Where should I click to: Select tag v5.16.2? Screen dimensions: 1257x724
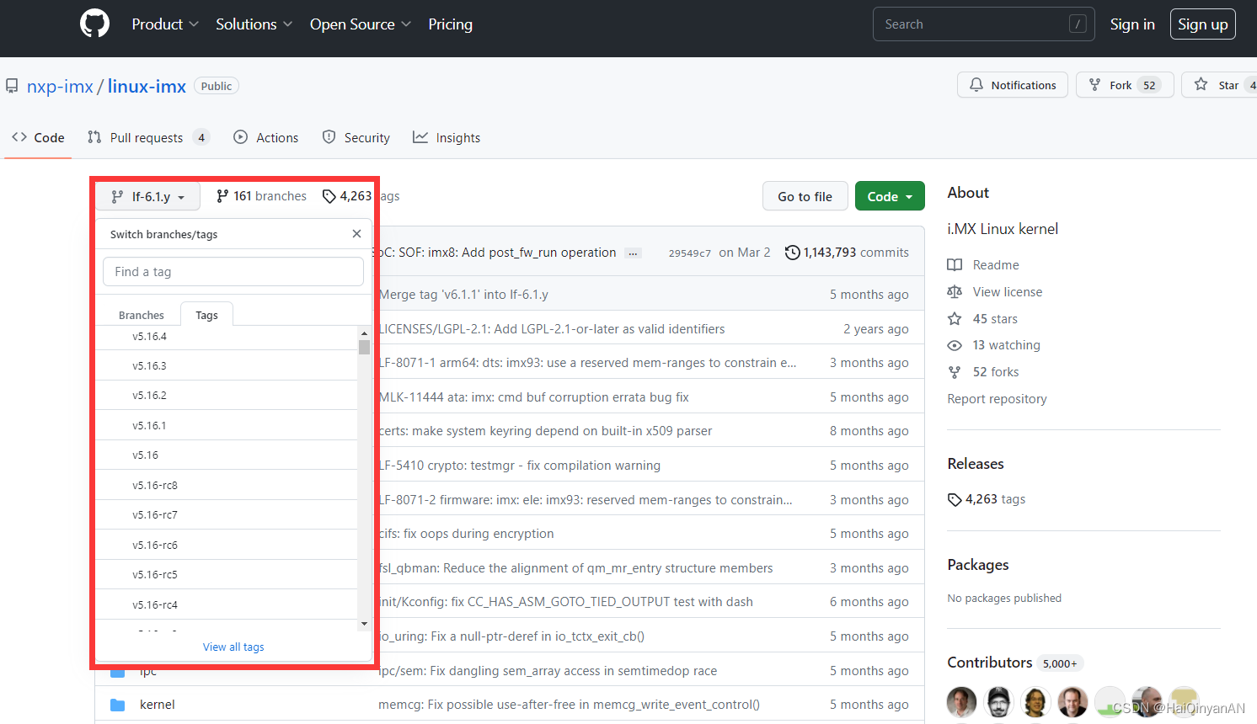click(x=227, y=395)
